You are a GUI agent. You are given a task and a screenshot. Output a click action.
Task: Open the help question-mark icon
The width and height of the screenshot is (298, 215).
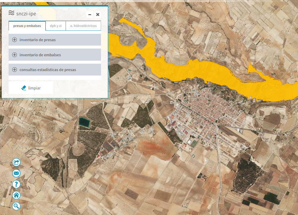click(16, 184)
